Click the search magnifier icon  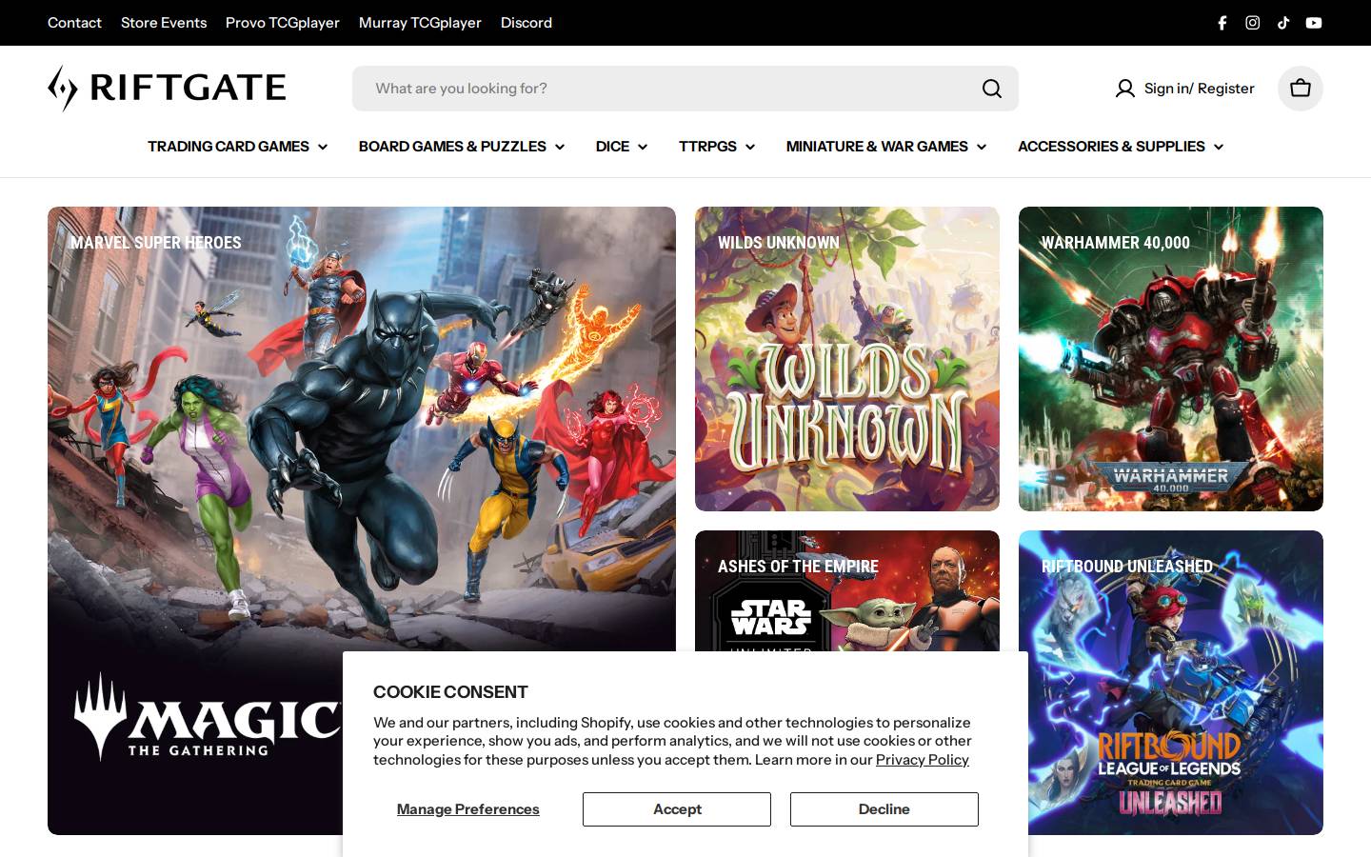click(992, 89)
